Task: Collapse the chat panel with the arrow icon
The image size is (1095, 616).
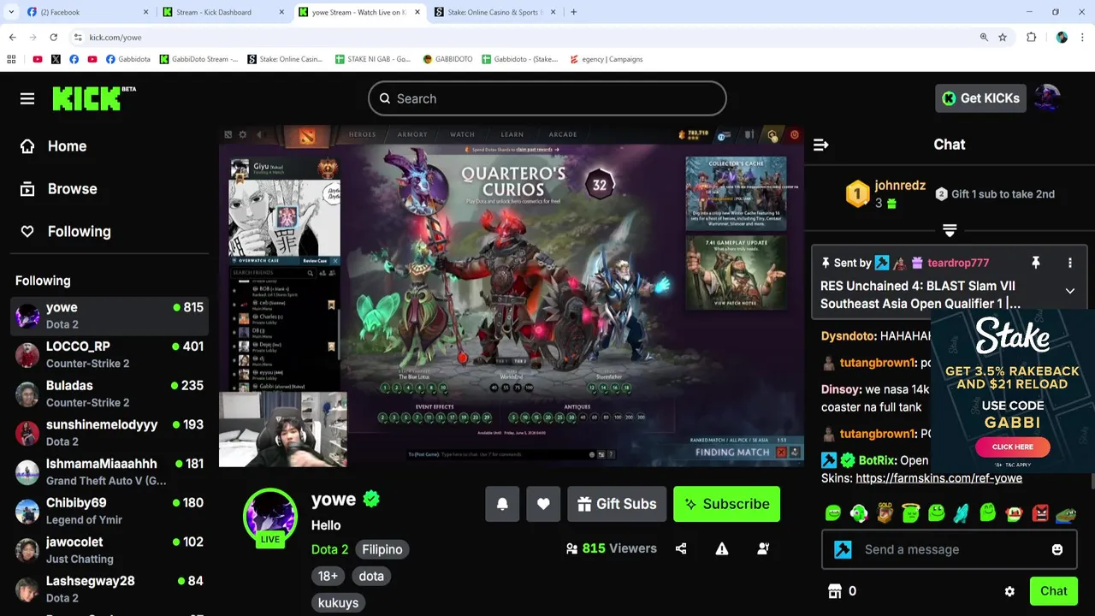Action: pos(820,145)
